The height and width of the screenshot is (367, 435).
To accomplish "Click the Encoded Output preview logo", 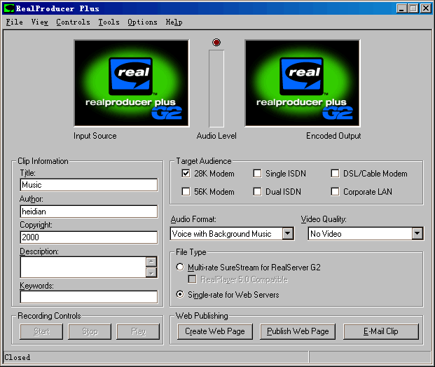I will [302, 83].
